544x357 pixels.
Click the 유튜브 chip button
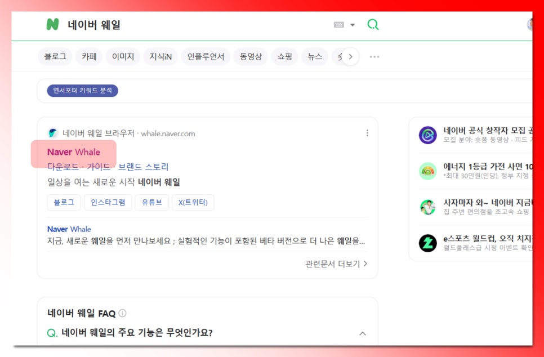pyautogui.click(x=152, y=202)
